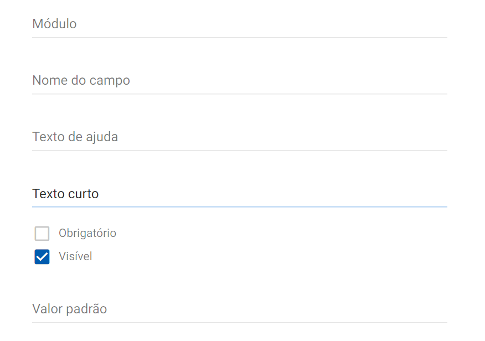The height and width of the screenshot is (341, 485).
Task: Click the Texto de ajuda field
Action: (x=239, y=137)
